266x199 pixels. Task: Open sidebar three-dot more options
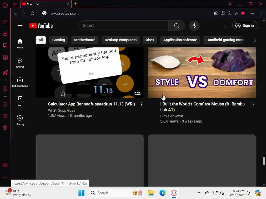(x=5, y=178)
